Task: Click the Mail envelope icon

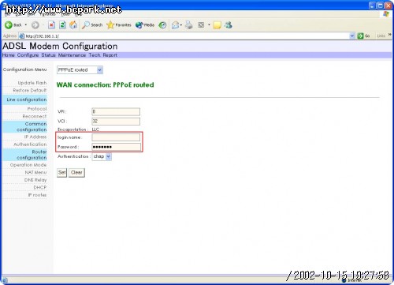Action: click(x=175, y=25)
